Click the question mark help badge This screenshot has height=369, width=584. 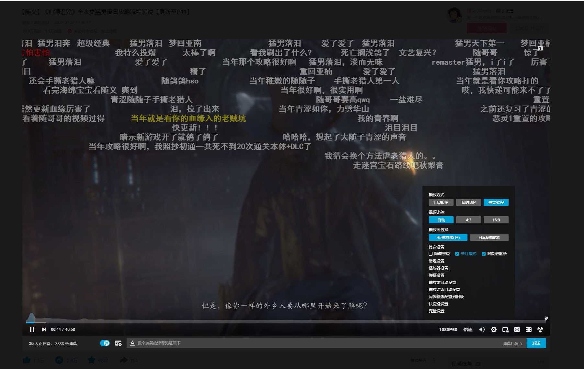[540, 48]
